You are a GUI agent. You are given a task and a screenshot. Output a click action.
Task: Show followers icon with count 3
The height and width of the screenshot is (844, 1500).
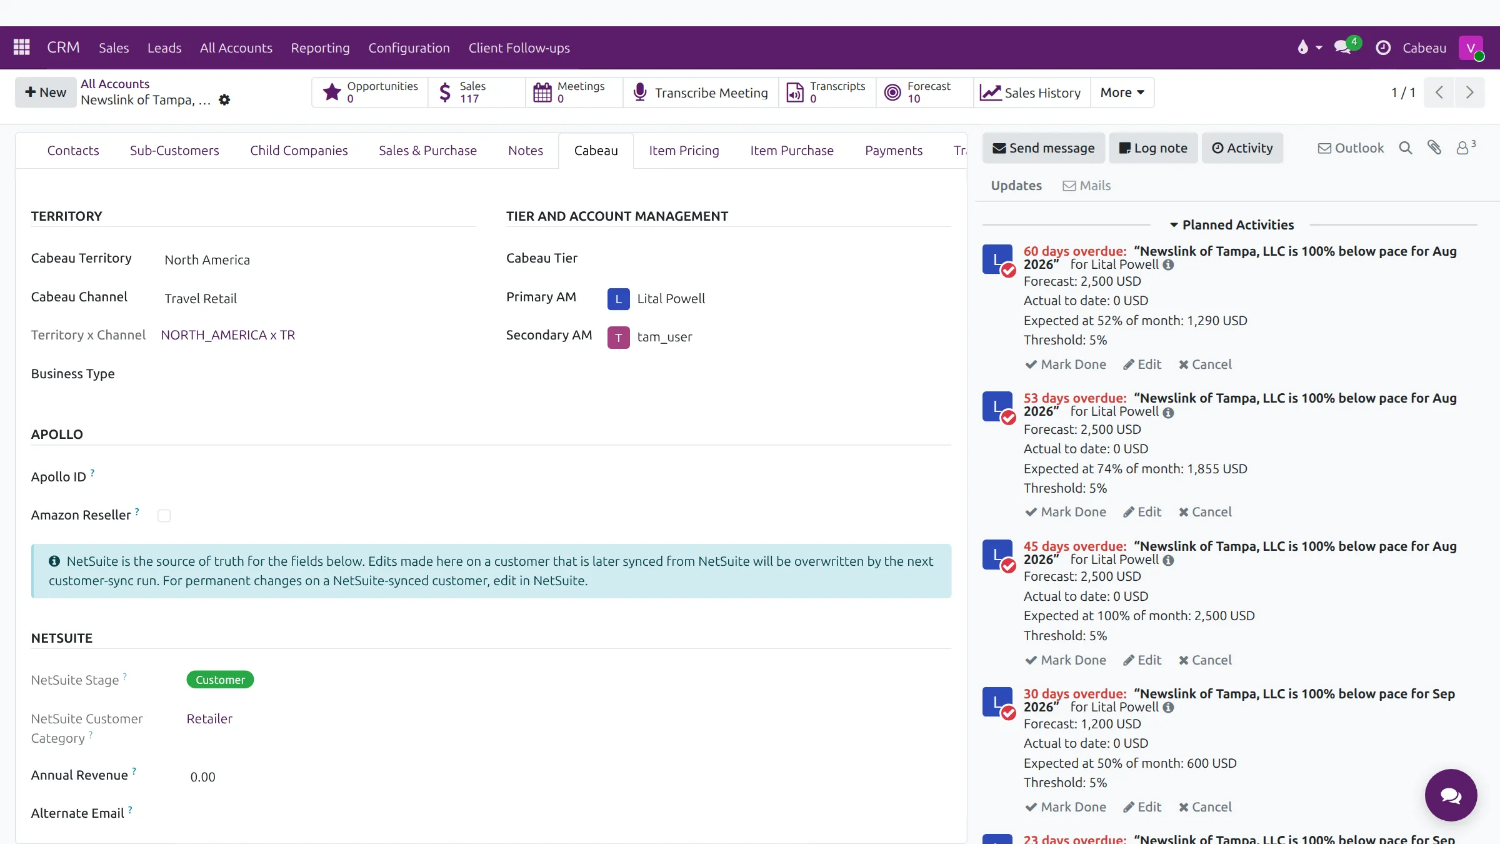click(x=1466, y=148)
